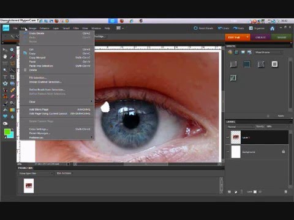Open the Show Open Files dropdown
The height and width of the screenshot is (220, 294).
36,174
